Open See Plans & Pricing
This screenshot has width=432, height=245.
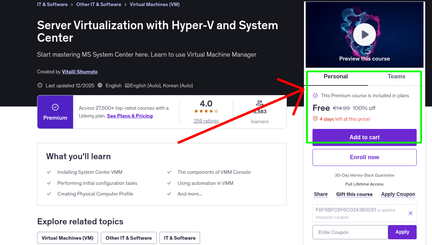pos(129,116)
